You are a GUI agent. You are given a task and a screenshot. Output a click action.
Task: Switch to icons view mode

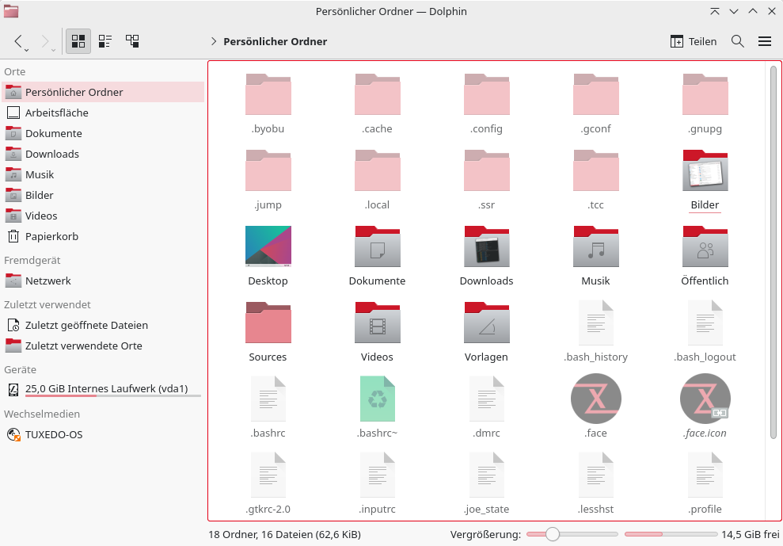tap(78, 41)
